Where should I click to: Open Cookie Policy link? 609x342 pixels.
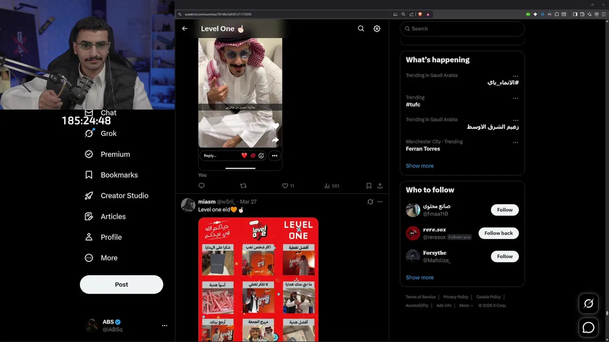click(x=489, y=297)
